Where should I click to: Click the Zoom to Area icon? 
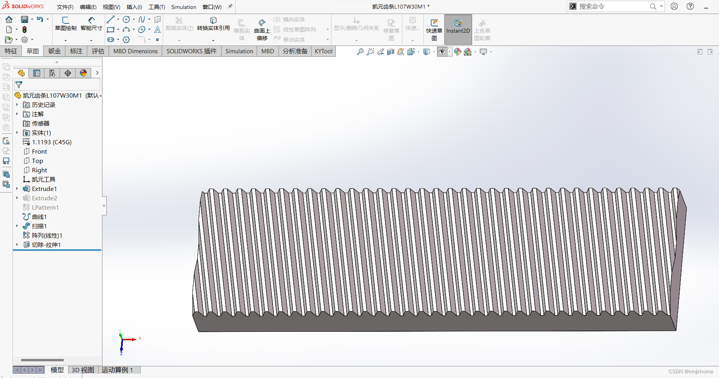click(x=370, y=51)
